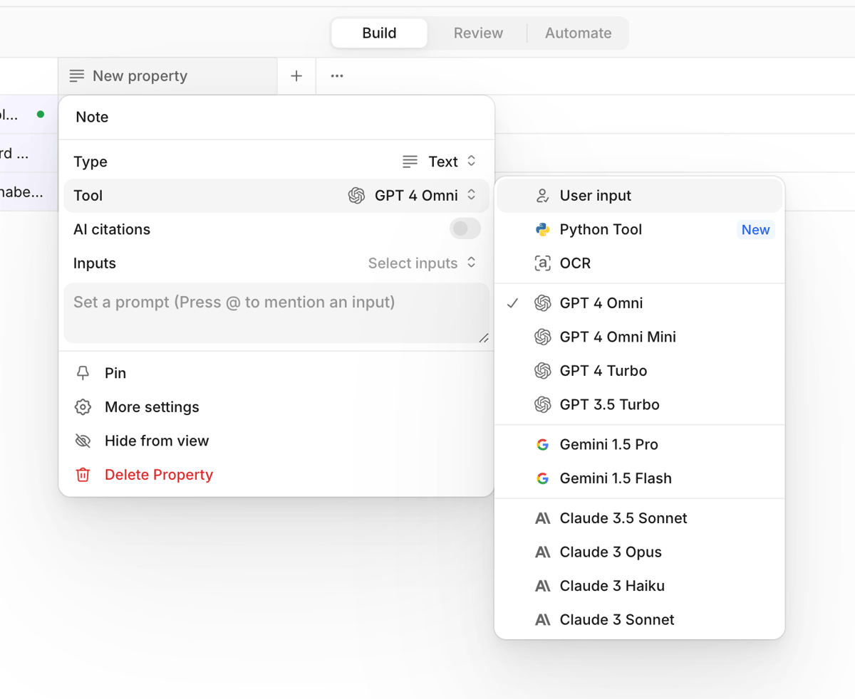
Task: Click the Pin icon in the property menu
Action: pyautogui.click(x=83, y=373)
